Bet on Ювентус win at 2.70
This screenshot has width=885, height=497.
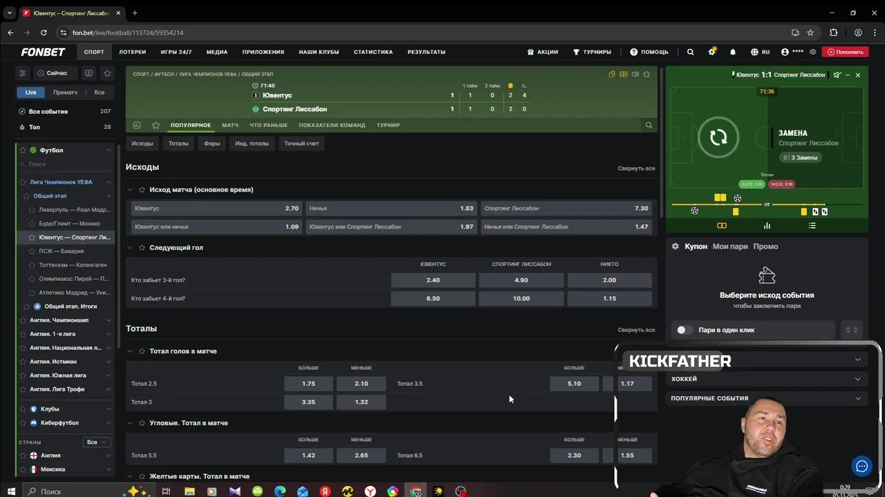[216, 208]
